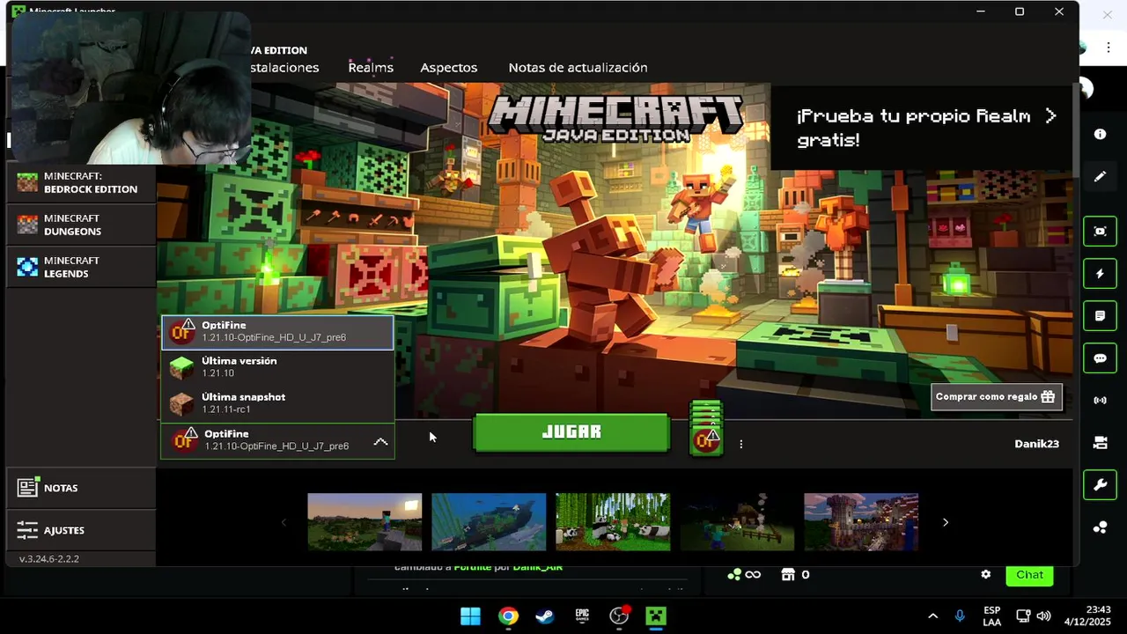Select Minecraft Legends in sidebar
Screen dimensions: 1127x634
[x=81, y=267]
